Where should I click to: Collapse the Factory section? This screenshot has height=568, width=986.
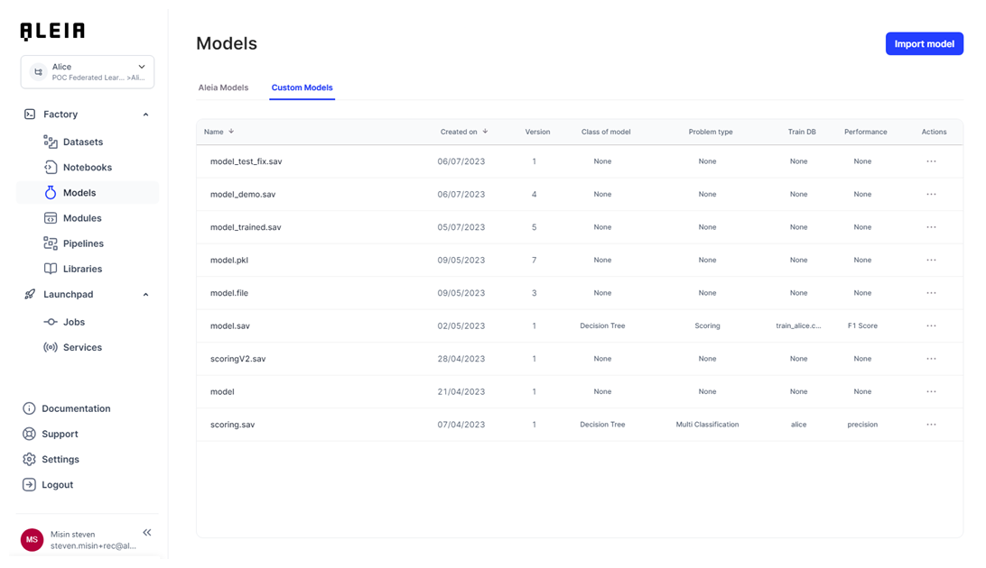[x=145, y=115]
